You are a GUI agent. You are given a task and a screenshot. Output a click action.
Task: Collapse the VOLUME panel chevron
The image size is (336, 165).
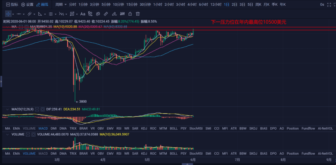tap(8, 134)
